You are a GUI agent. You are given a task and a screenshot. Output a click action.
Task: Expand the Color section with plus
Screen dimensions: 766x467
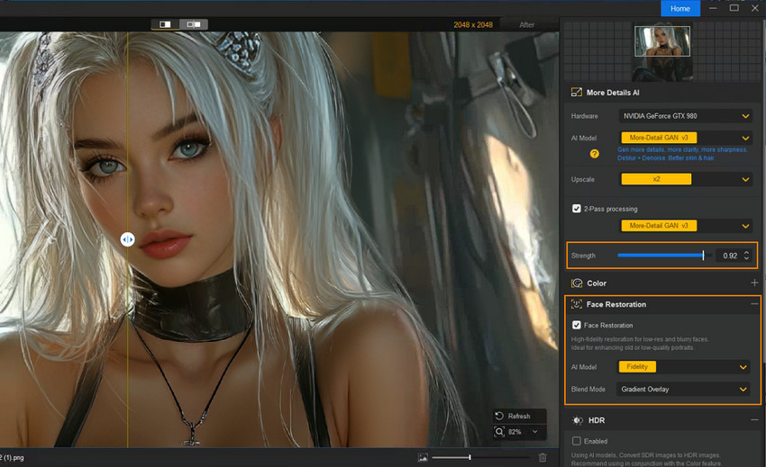coord(754,283)
